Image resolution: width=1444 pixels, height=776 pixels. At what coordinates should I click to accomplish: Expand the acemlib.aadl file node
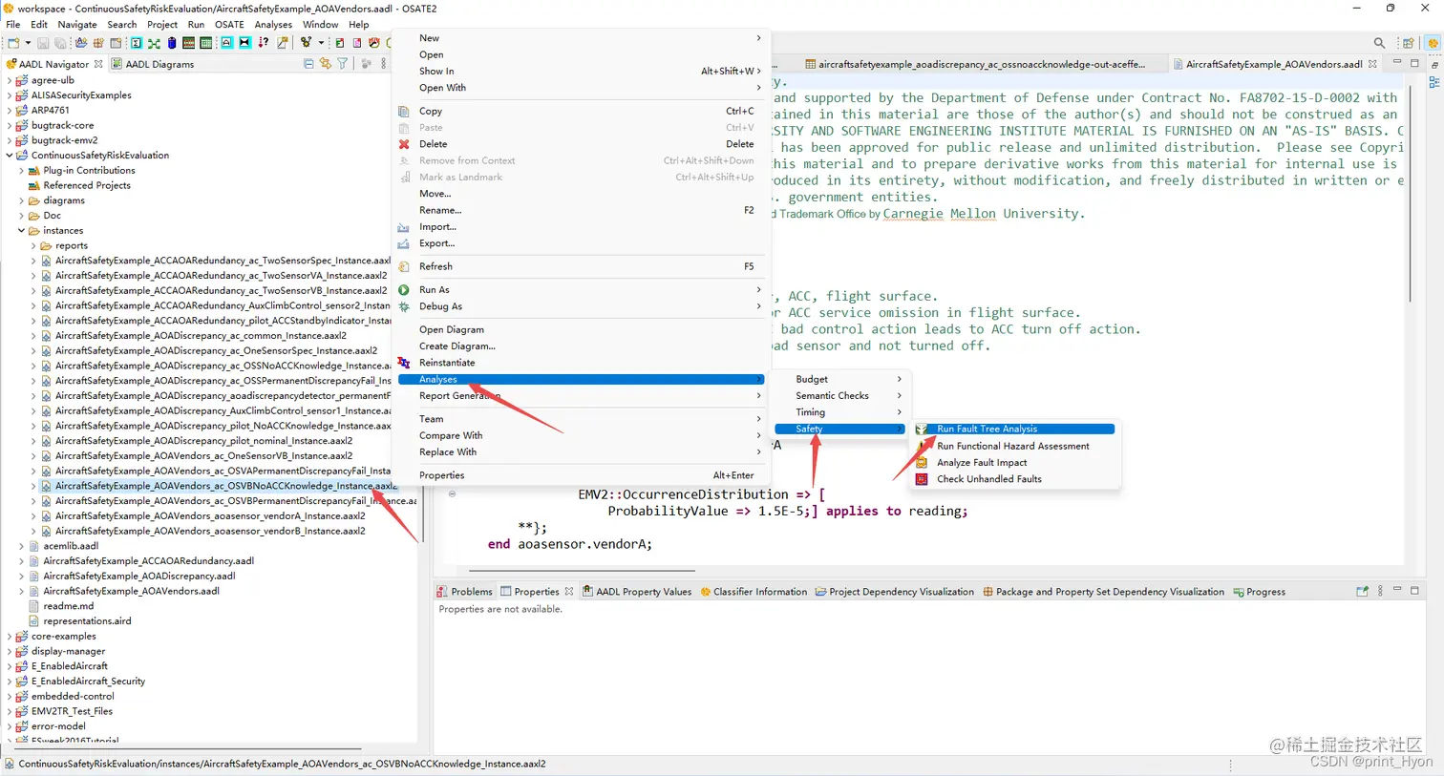tap(21, 546)
